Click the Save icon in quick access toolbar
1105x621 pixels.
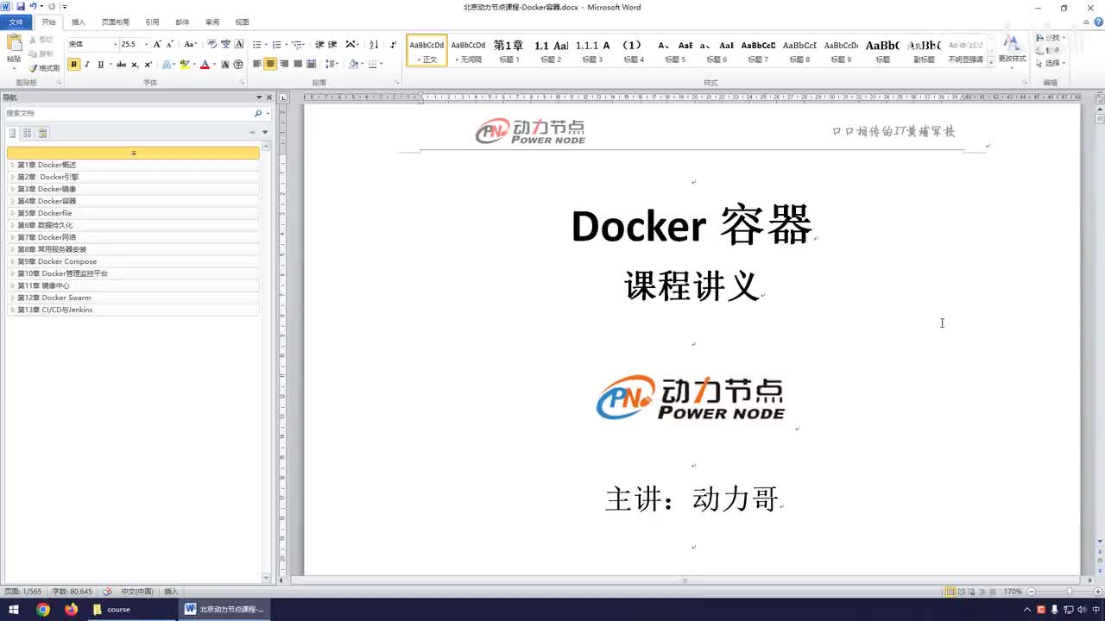click(20, 7)
